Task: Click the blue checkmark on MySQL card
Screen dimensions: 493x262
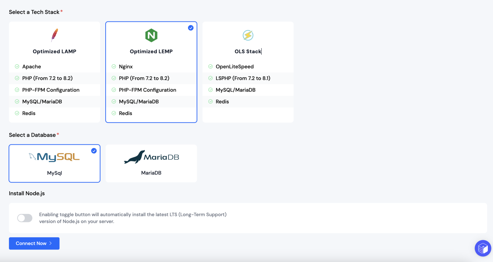Action: pos(94,151)
